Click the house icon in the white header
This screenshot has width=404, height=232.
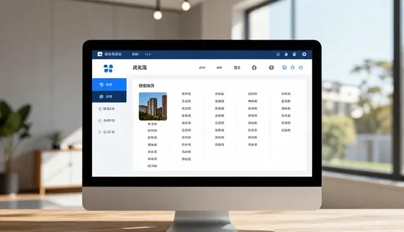[x=254, y=67]
